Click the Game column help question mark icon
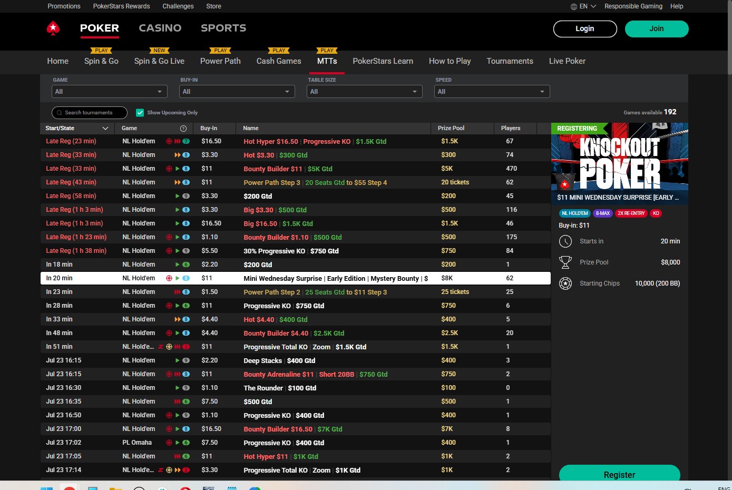 [183, 129]
